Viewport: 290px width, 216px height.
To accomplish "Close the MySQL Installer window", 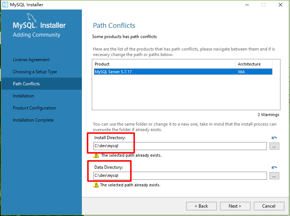I will (280, 5).
